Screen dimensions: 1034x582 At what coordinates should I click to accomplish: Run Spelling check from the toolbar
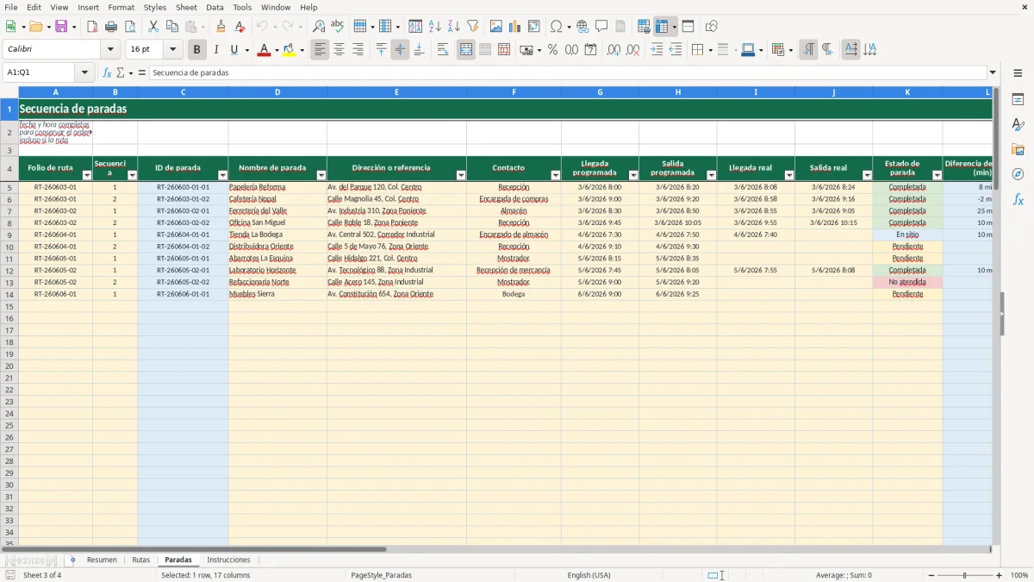[x=337, y=27]
